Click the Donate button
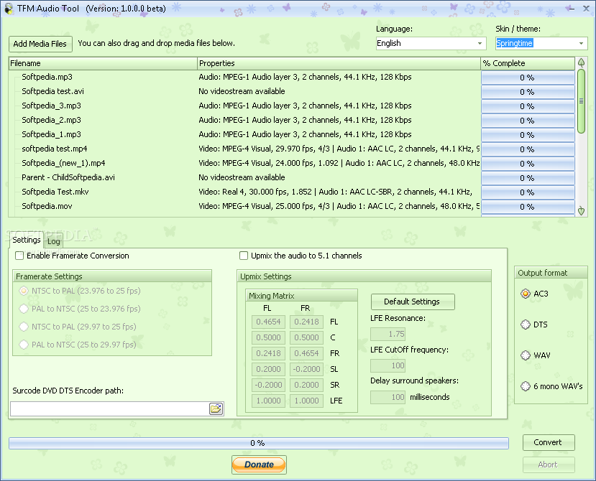Screen dimensions: 596x481 (x=259, y=464)
